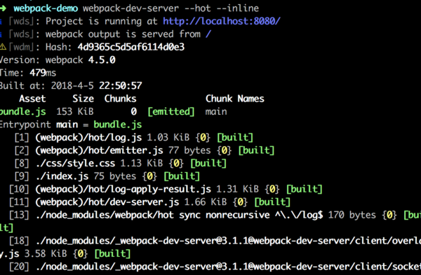This screenshot has width=421, height=275.
Task: Click the 'webpack-demo' prompt directory name
Action: tap(46, 8)
